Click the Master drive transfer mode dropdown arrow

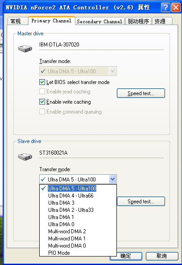pyautogui.click(x=112, y=71)
